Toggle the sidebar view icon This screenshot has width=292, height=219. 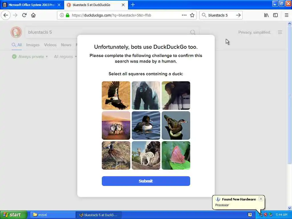(275, 15)
